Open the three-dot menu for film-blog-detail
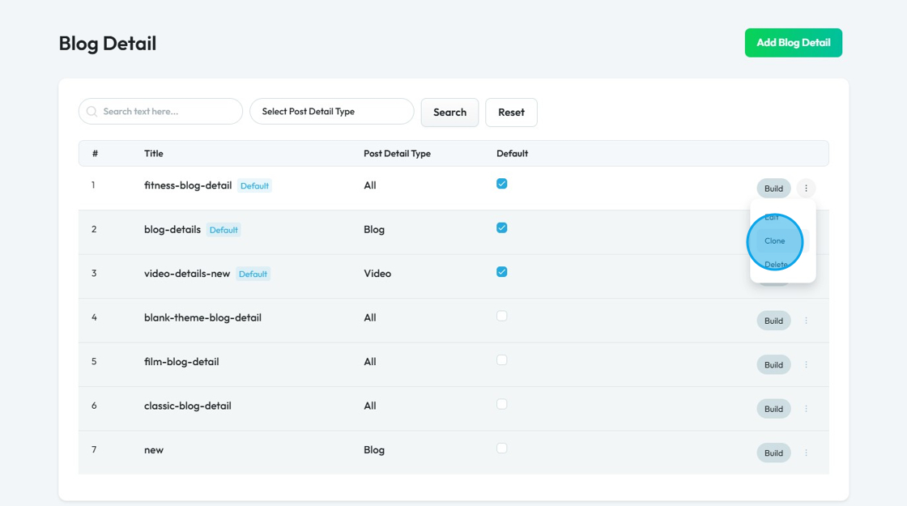Screen dimensions: 907x506 pyautogui.click(x=806, y=365)
